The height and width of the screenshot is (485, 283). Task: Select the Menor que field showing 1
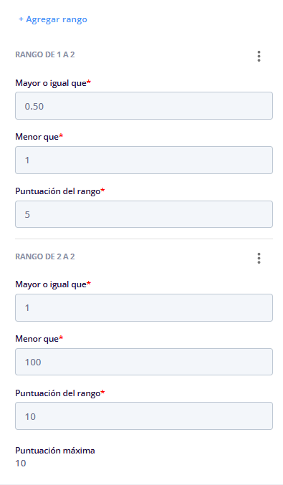[x=144, y=160]
